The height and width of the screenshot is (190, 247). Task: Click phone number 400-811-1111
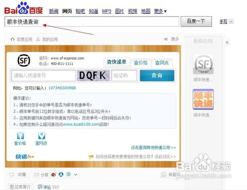(x=62, y=63)
